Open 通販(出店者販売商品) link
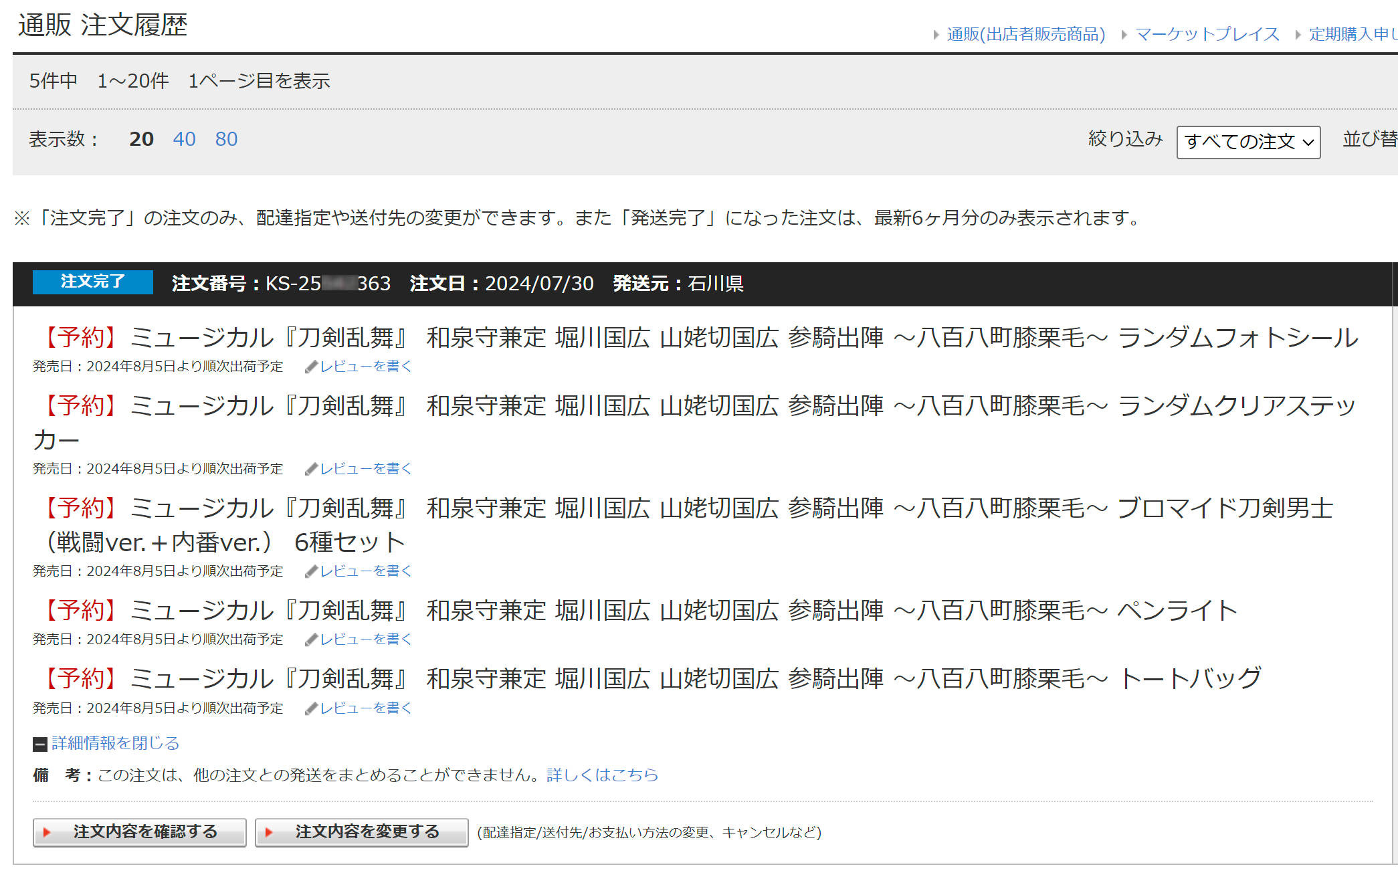 click(x=1025, y=34)
